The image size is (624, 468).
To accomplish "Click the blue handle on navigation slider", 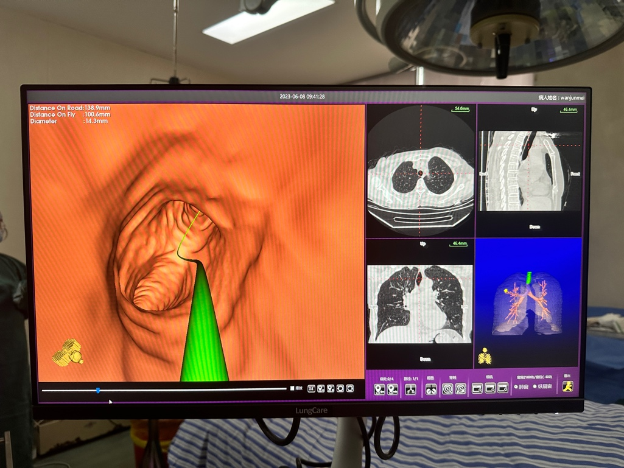I will [98, 390].
